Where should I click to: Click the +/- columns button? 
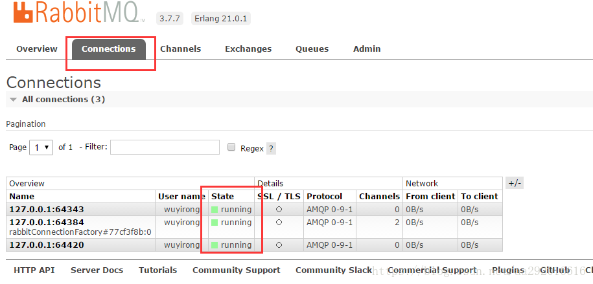[515, 184]
